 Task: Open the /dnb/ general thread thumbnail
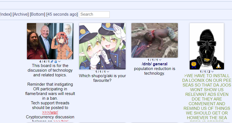(154, 40)
